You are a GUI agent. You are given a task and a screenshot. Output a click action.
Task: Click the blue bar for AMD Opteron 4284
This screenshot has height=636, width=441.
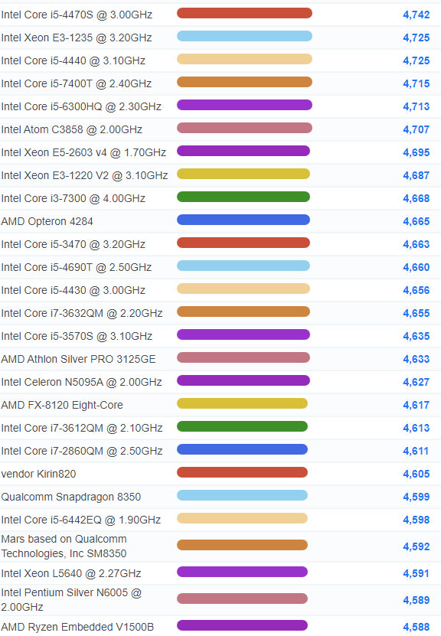tap(243, 220)
